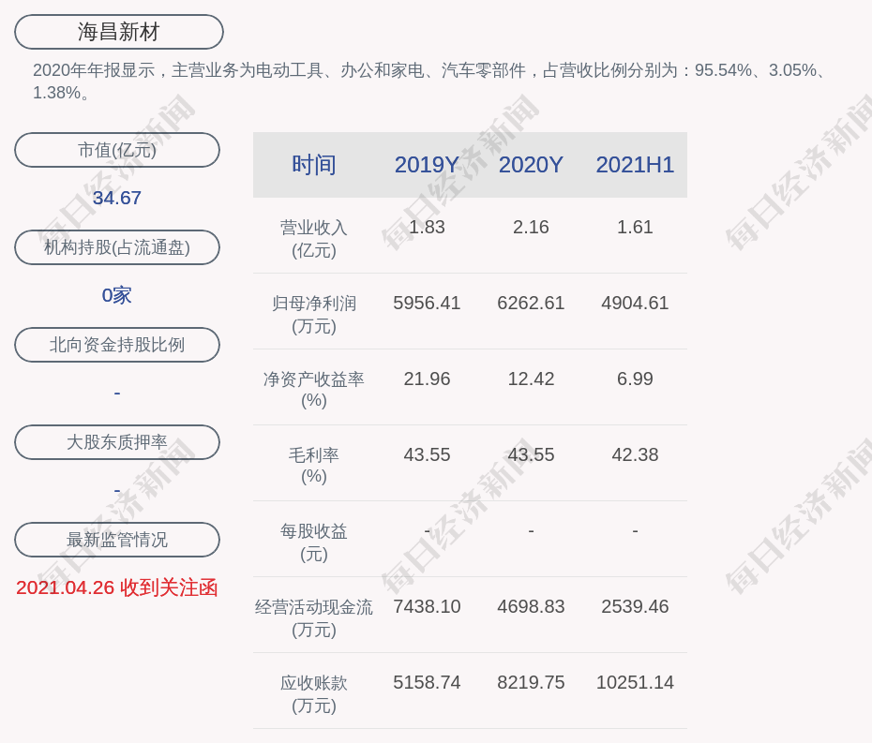Select the 营业收入(亿元) row label

(x=314, y=239)
